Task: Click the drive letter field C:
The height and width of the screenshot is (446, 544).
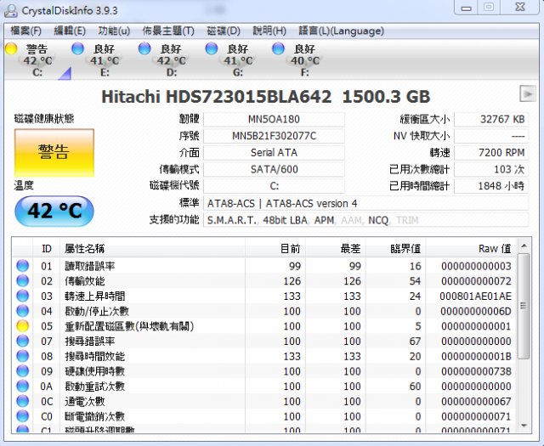Action: tap(274, 186)
